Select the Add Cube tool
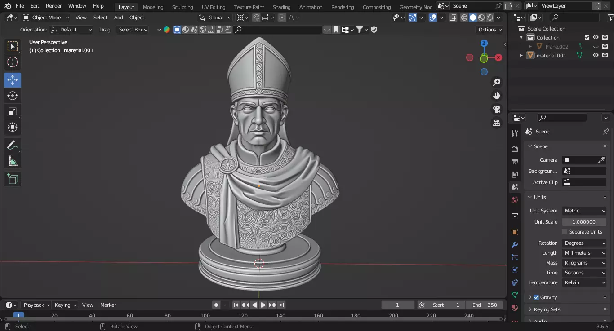 (x=13, y=179)
